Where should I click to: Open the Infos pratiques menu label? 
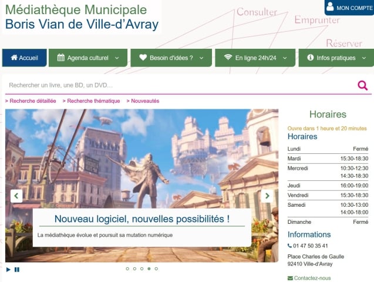[336, 58]
